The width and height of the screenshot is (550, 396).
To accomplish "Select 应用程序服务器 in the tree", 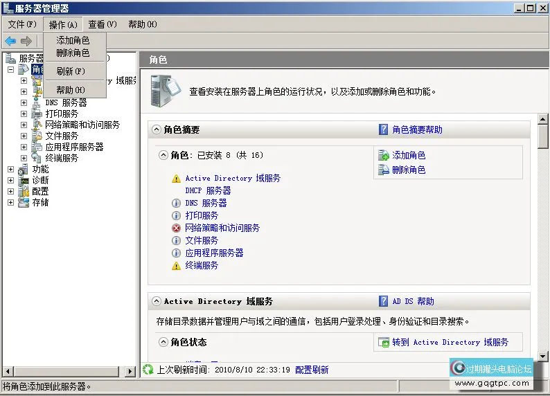I will pyautogui.click(x=74, y=147).
